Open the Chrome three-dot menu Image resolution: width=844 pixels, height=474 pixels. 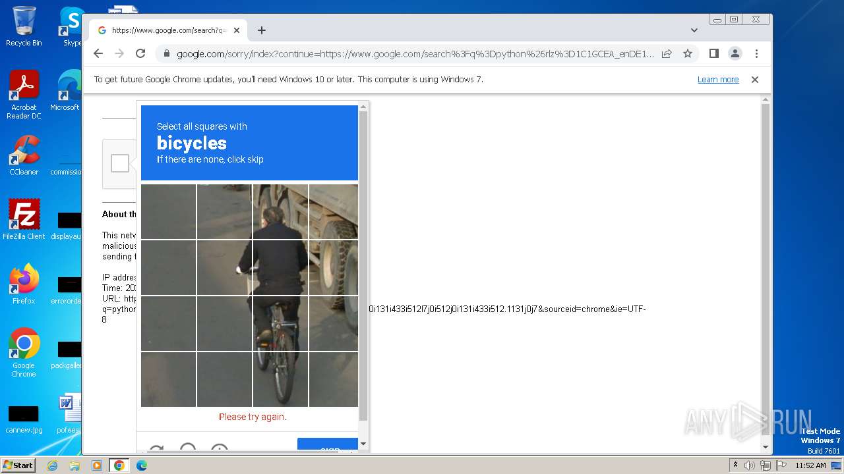(756, 53)
